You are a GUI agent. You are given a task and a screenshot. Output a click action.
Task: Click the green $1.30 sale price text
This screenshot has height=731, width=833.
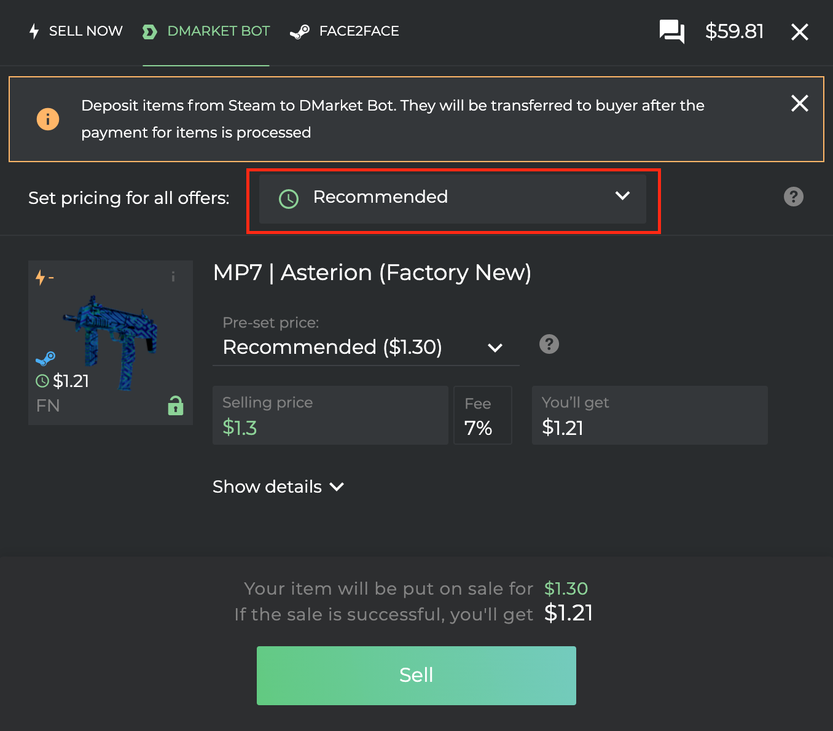pos(566,588)
